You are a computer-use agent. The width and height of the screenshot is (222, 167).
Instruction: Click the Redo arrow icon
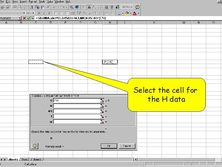point(63,7)
